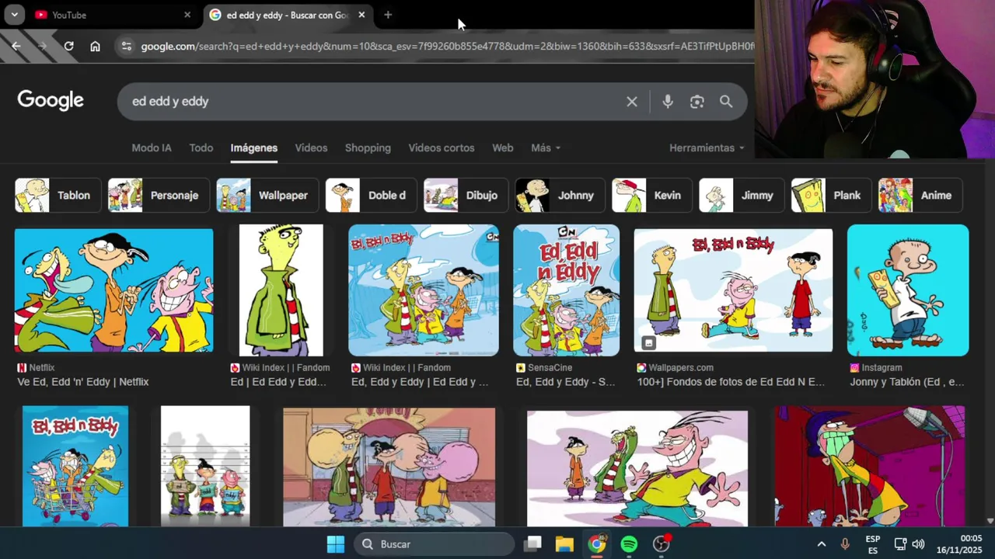Open the tab search dropdown
Image resolution: width=995 pixels, height=559 pixels.
(14, 15)
